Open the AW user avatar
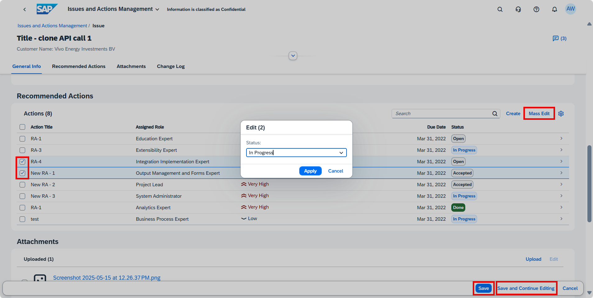This screenshot has width=593, height=298. pos(570,9)
